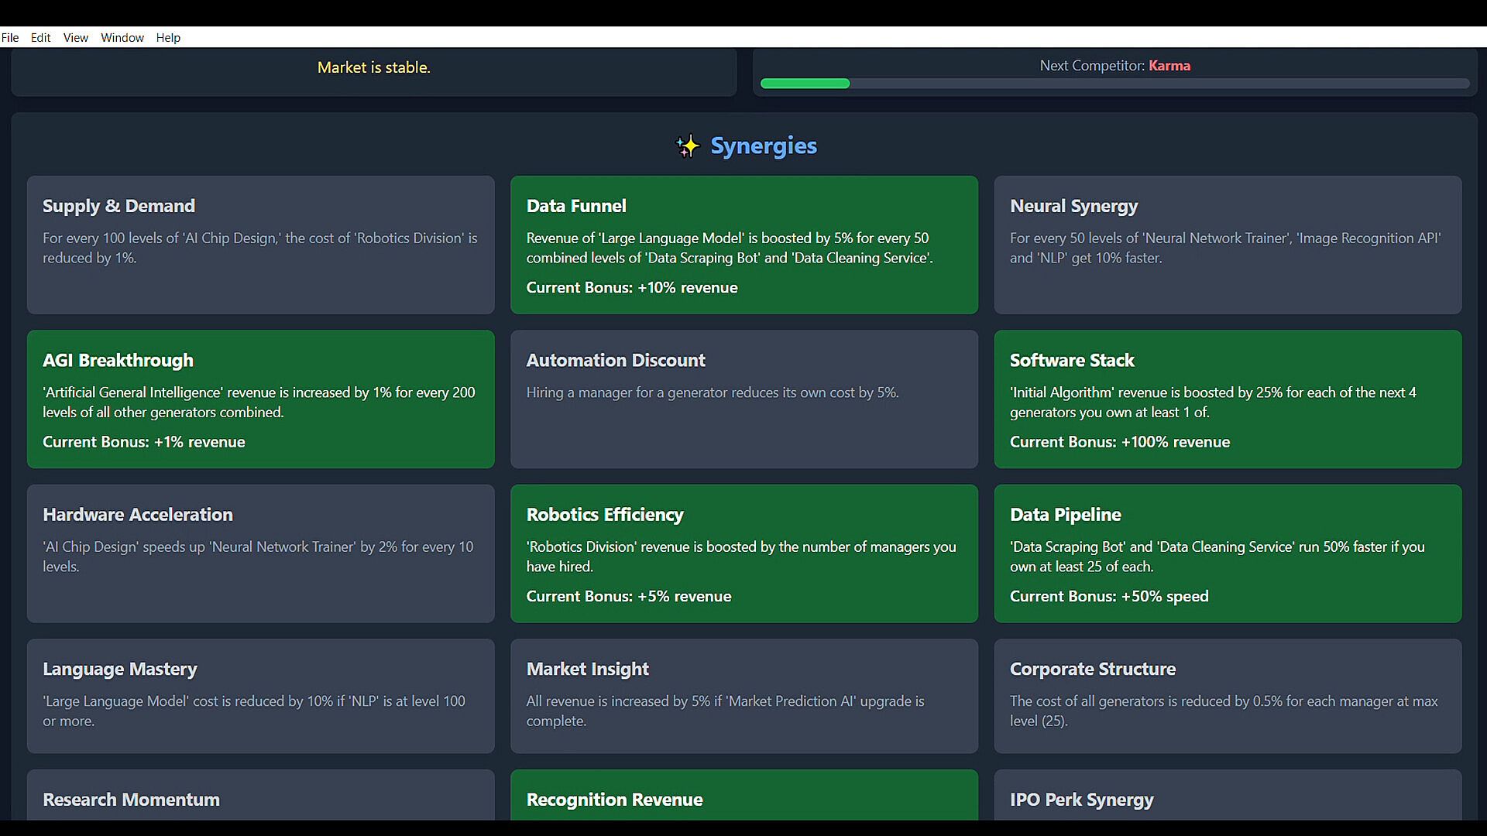1487x836 pixels.
Task: Select the AGI Breakthrough synergy card
Action: point(260,399)
